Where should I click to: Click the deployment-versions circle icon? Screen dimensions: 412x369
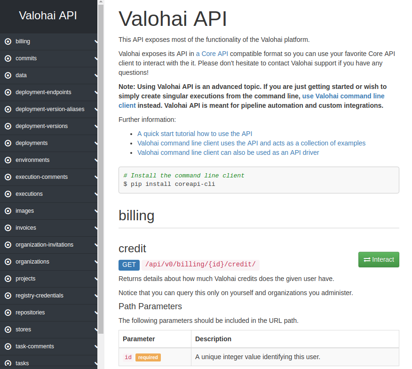point(8,126)
